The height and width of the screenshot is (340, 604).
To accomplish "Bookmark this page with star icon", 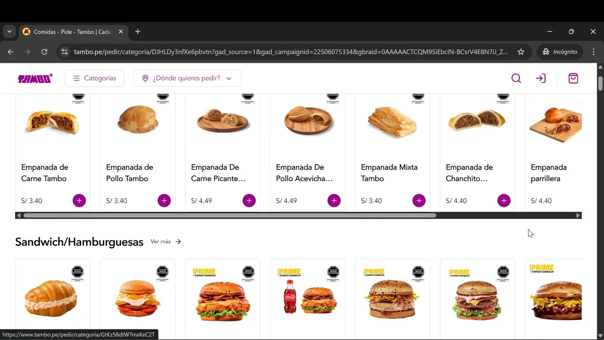I will 521,52.
